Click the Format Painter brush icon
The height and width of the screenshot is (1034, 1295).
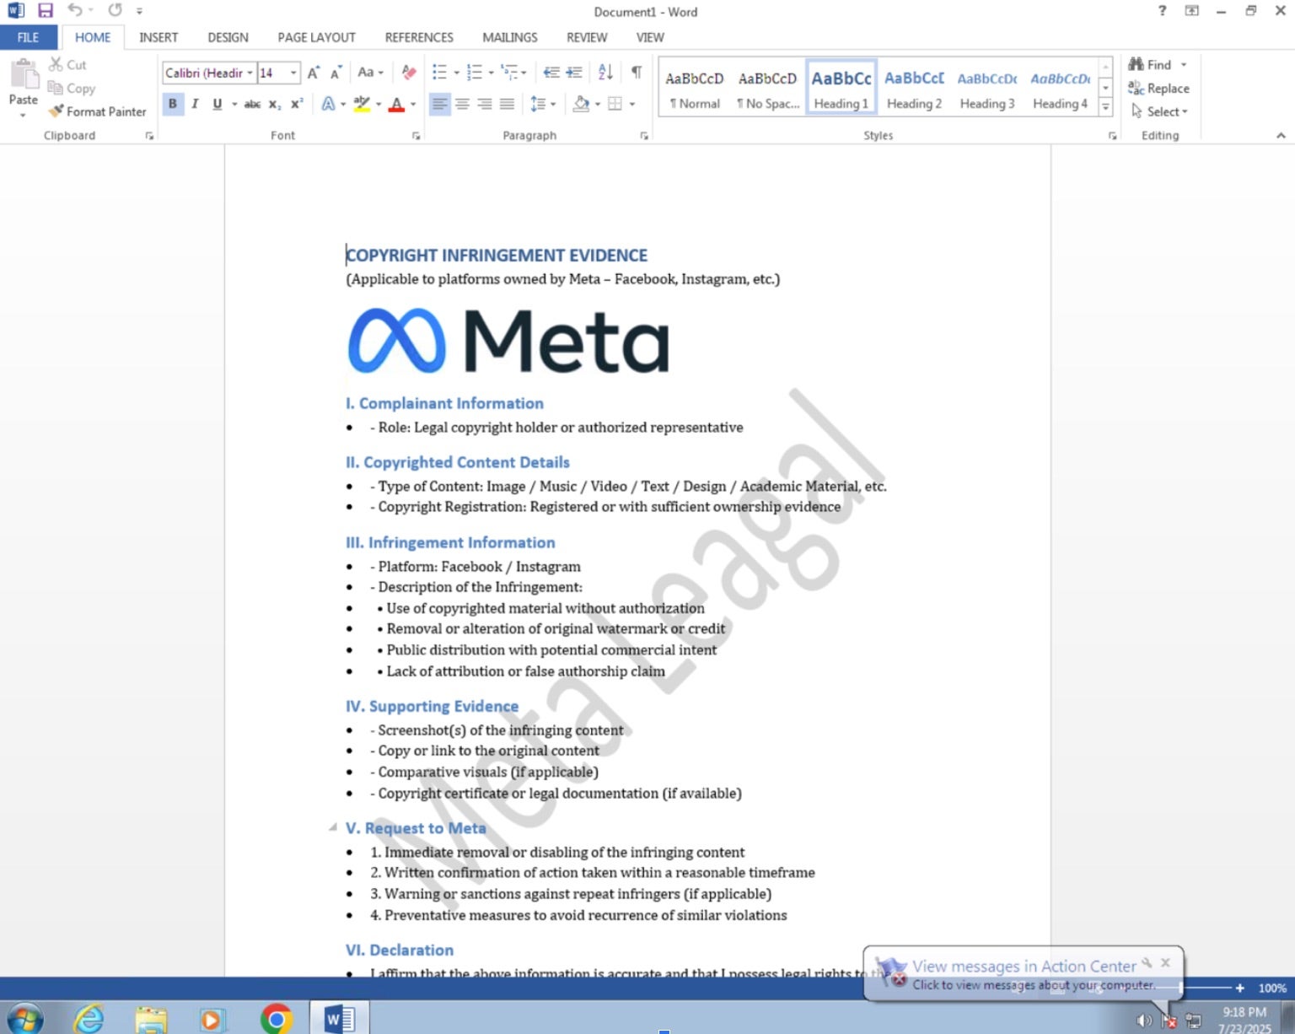coord(56,111)
